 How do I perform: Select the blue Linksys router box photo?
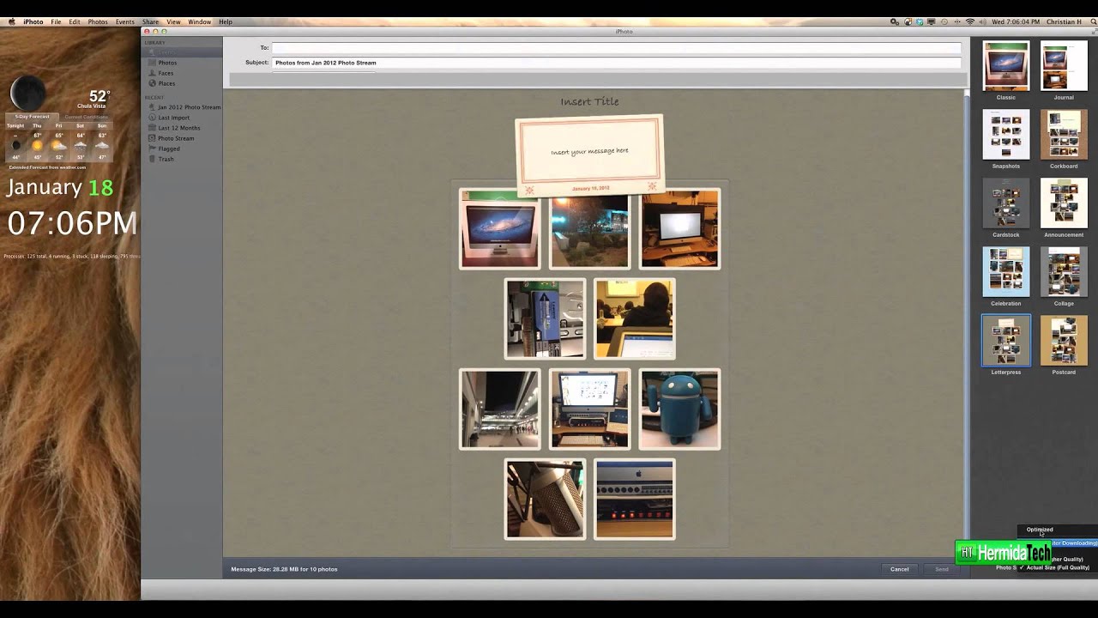[x=545, y=318]
